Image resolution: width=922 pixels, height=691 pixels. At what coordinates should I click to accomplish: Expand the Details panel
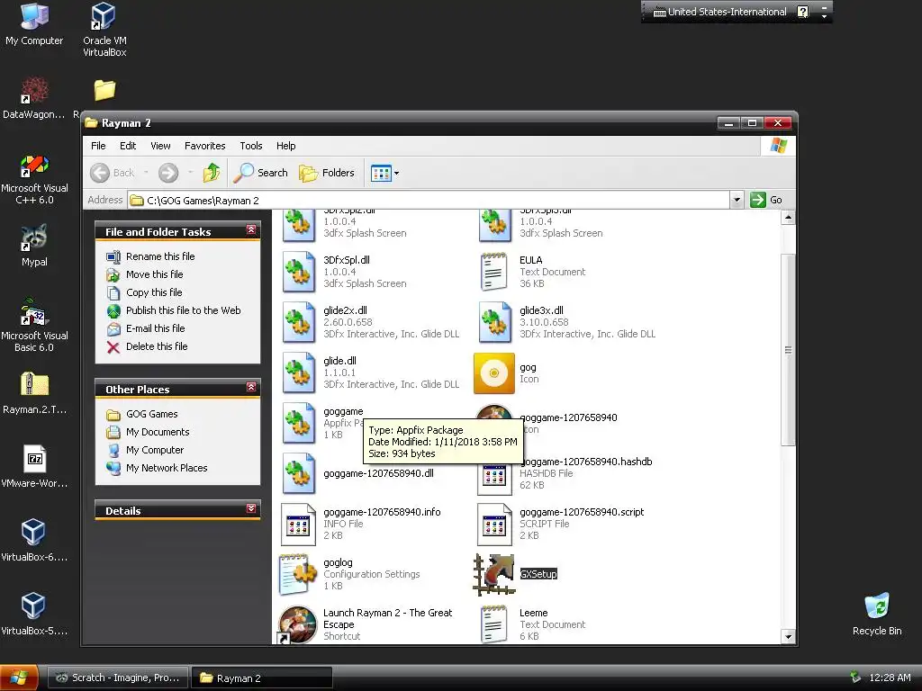click(251, 509)
